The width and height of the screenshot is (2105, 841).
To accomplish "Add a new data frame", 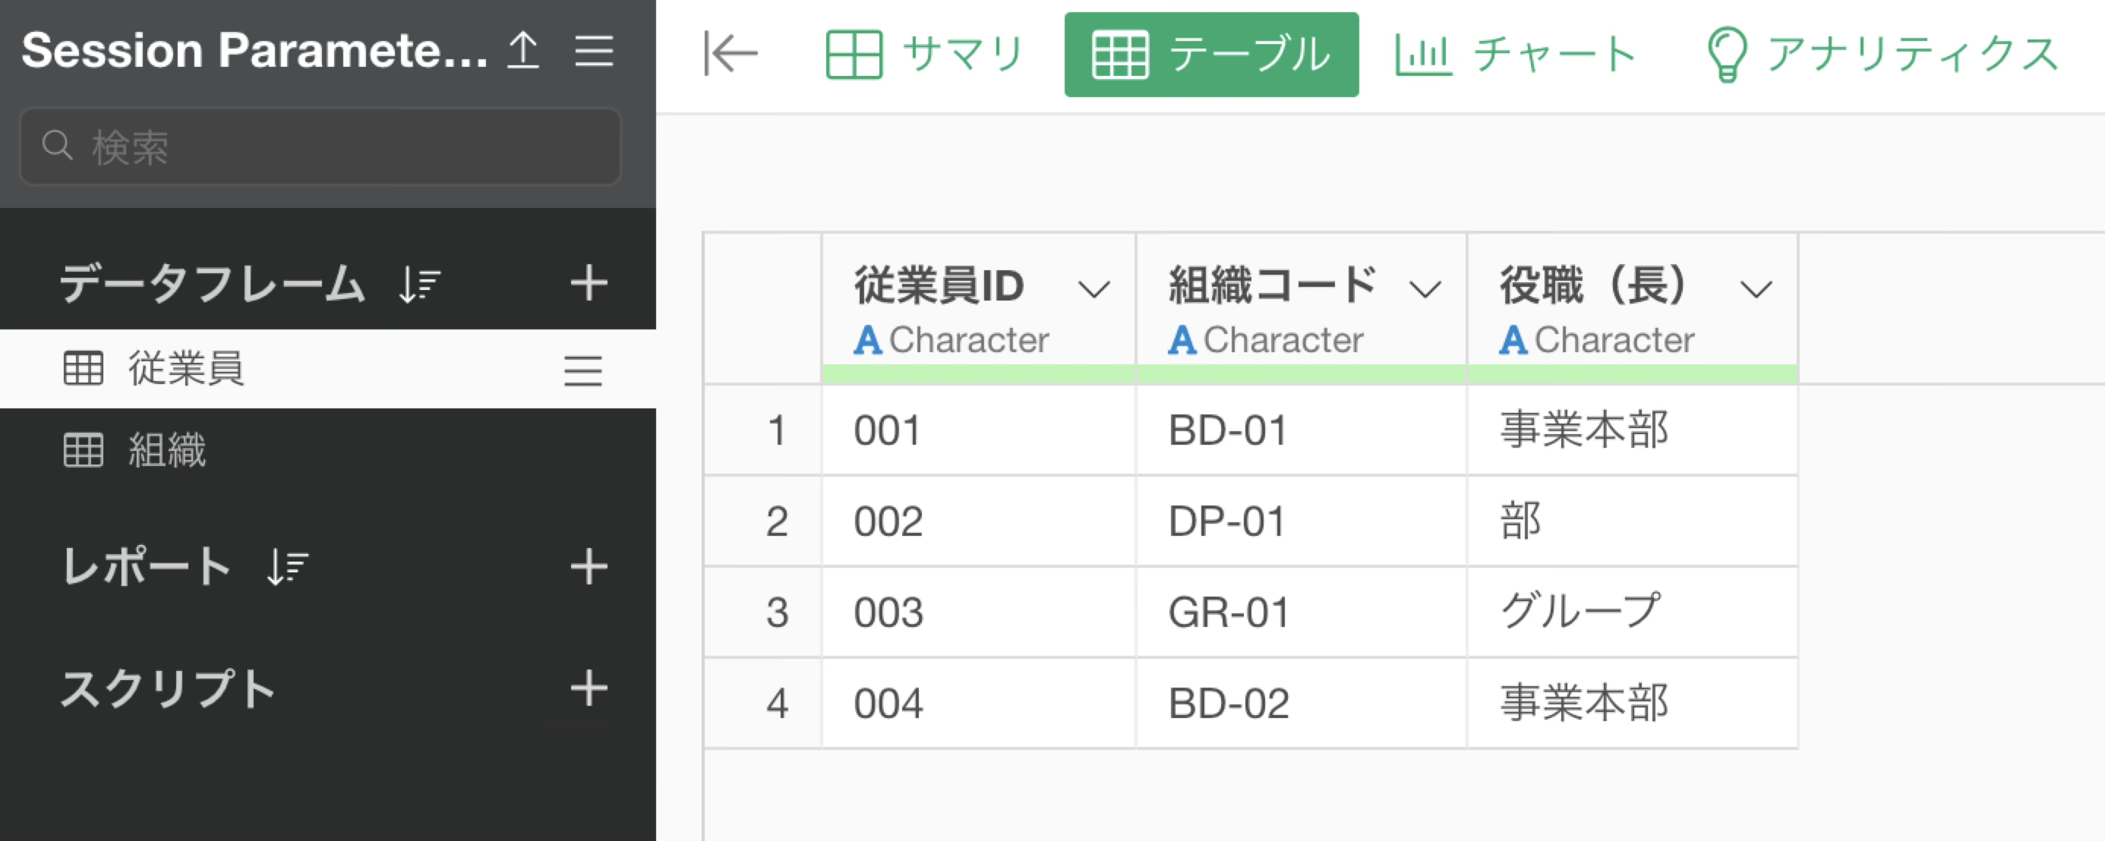I will (x=589, y=283).
